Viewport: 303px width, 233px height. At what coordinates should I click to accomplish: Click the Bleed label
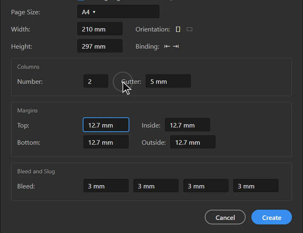[26, 186]
